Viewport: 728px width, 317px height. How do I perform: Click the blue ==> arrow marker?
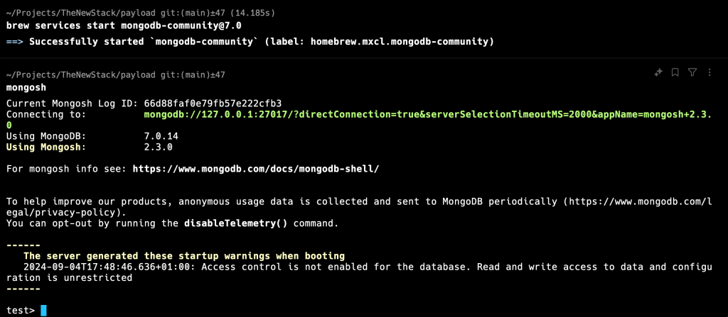pyautogui.click(x=15, y=42)
